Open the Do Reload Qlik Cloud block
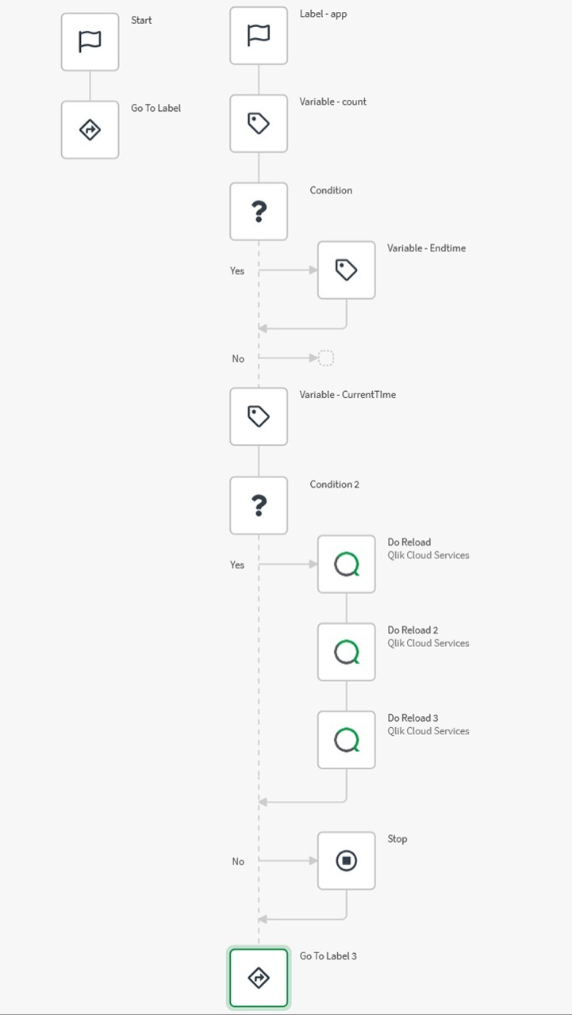Image resolution: width=572 pixels, height=1015 pixels. (346, 564)
